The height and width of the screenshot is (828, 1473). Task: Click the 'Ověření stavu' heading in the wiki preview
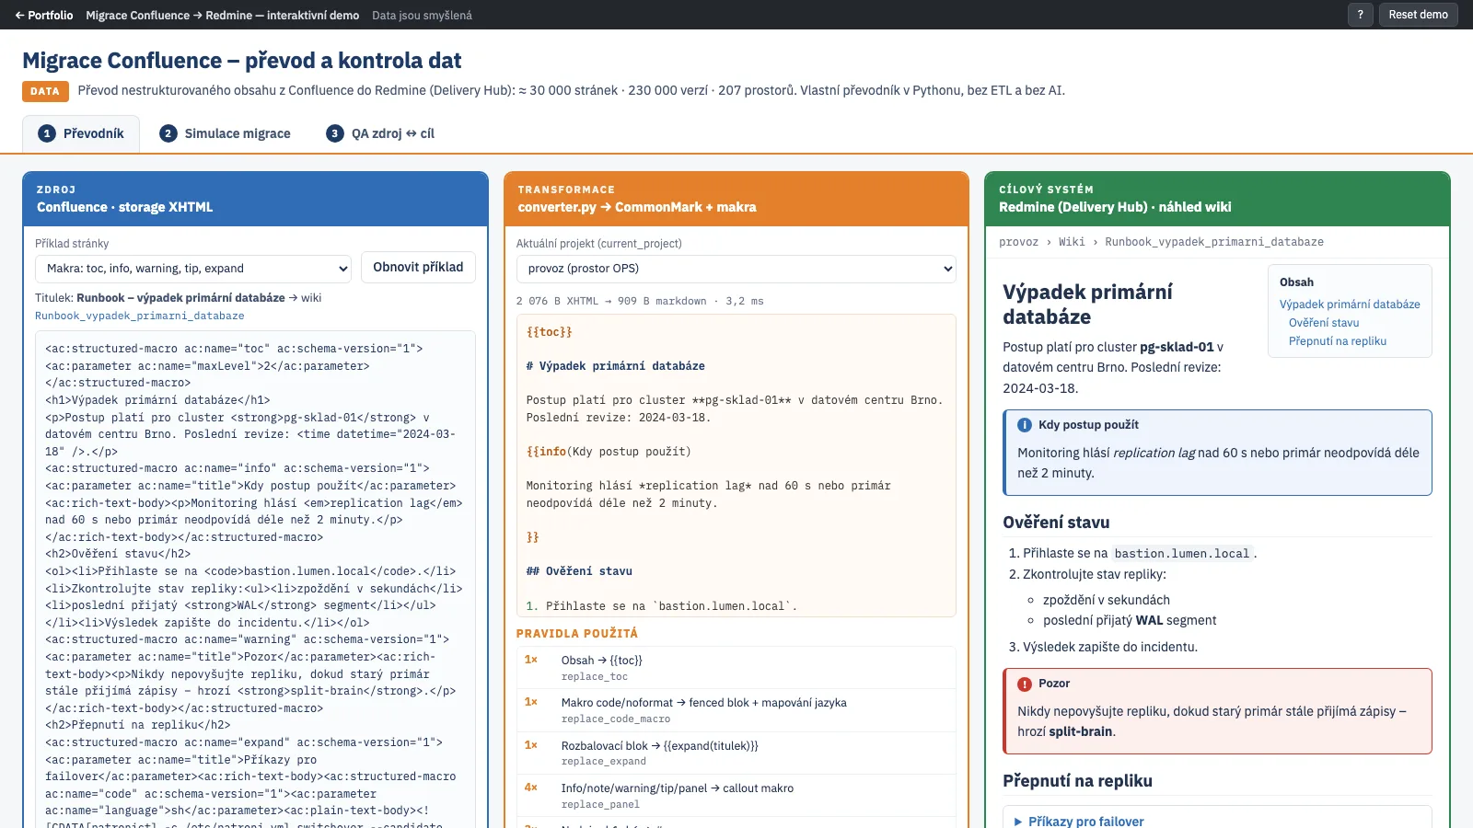(x=1056, y=523)
